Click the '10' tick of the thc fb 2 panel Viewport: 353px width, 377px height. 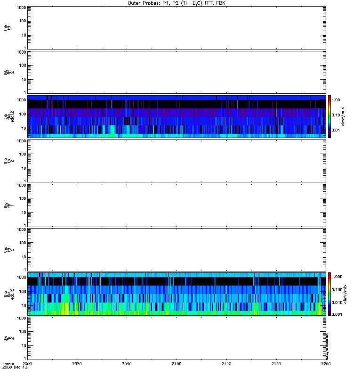[24, 346]
